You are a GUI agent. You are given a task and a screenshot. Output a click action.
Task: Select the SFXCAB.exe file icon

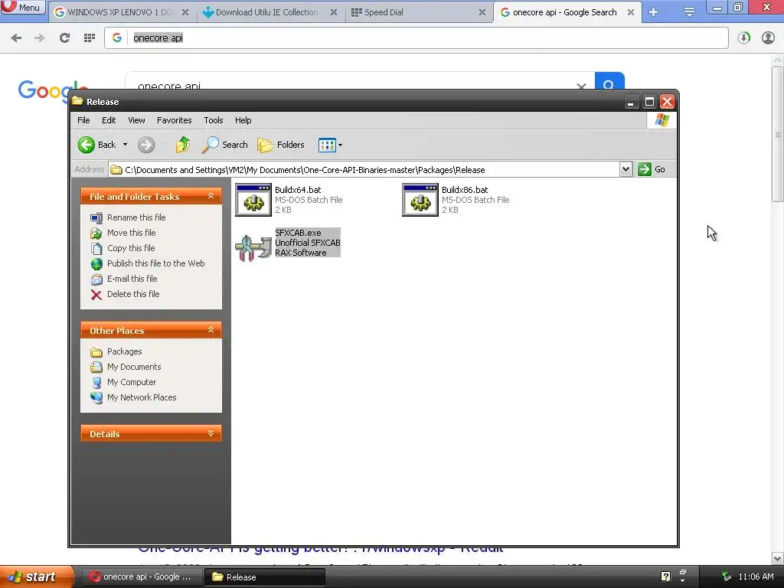pos(253,247)
